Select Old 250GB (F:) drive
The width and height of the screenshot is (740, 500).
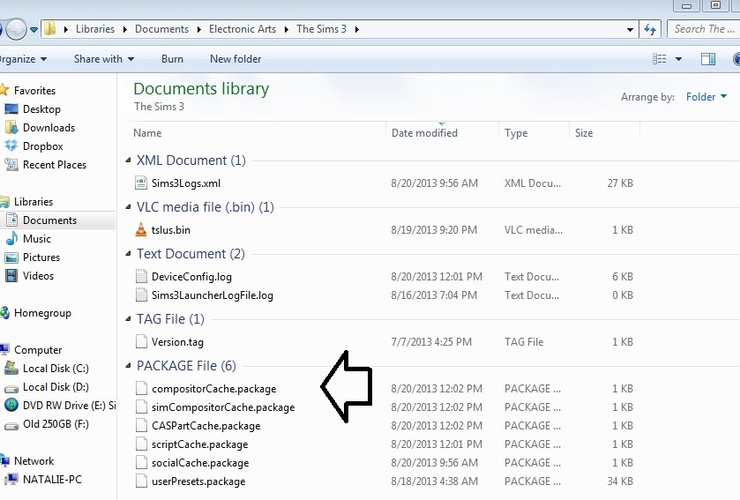56,424
